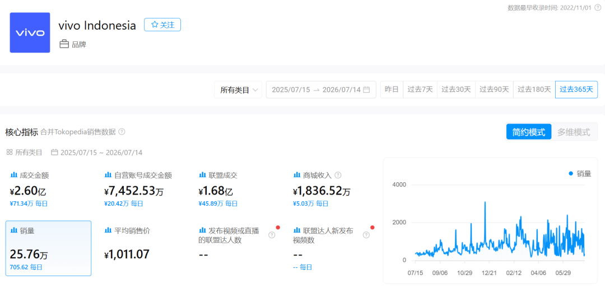The width and height of the screenshot is (605, 289).
Task: Select the 过去7天 time range
Action: tap(420, 89)
